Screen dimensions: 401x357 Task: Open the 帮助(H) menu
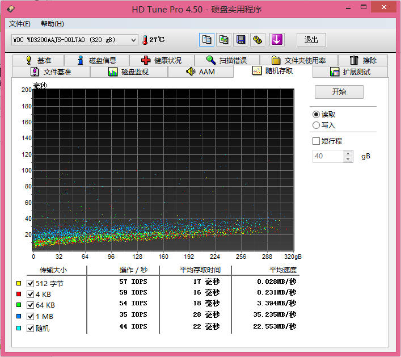pyautogui.click(x=52, y=24)
